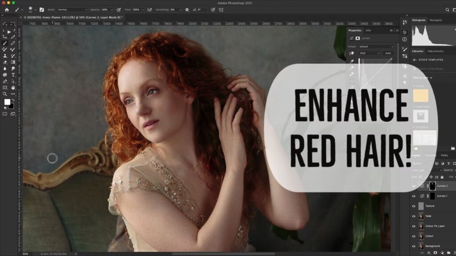Screen dimensions: 456x256
Task: Select the Hand tool
Action: point(13,88)
